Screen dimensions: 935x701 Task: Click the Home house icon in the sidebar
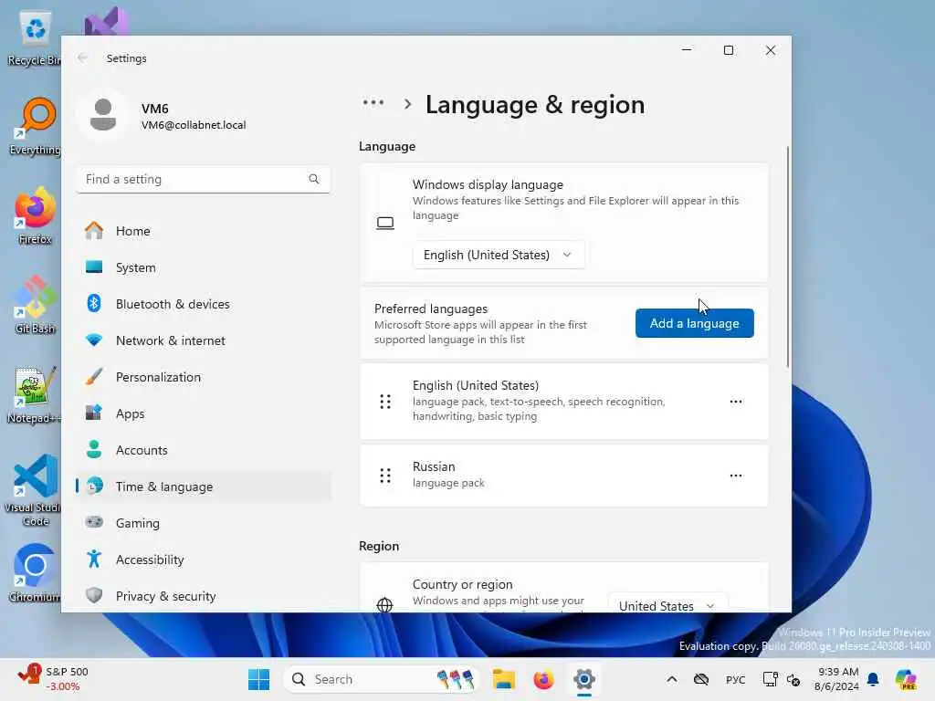[x=94, y=231]
